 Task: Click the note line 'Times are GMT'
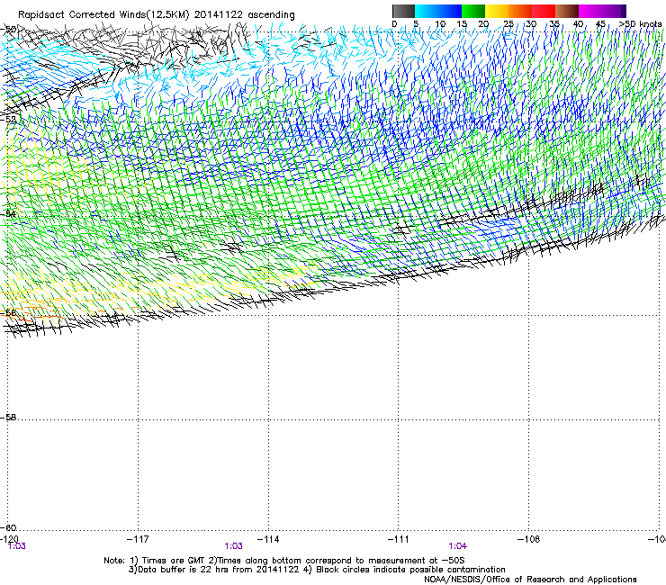click(x=174, y=561)
